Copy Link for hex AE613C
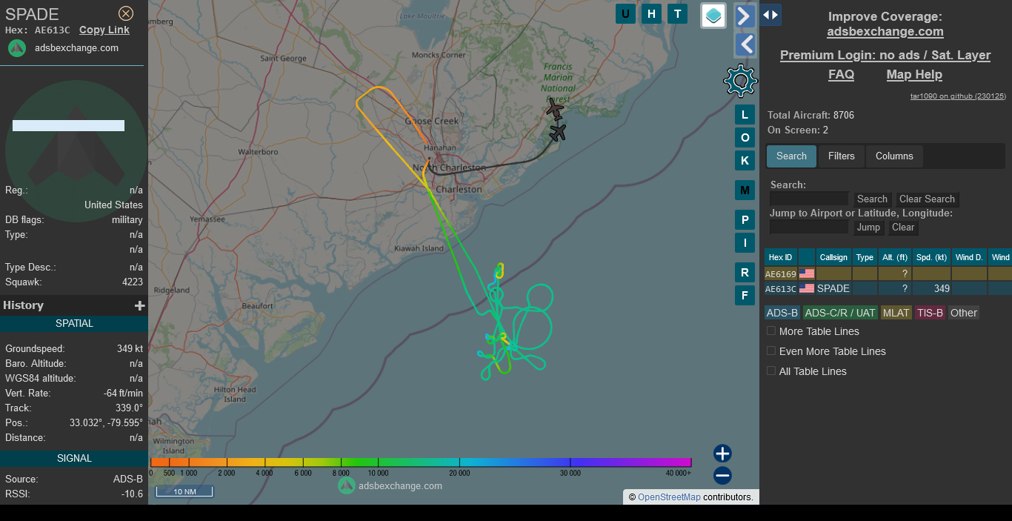Image resolution: width=1012 pixels, height=521 pixels. 104,30
